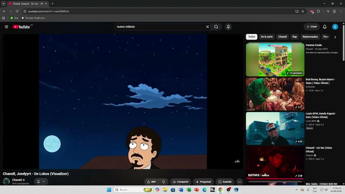This screenshot has height=194, width=345.
Task: Open notification bell dropdown for Chanell channel
Action: click(x=41, y=182)
